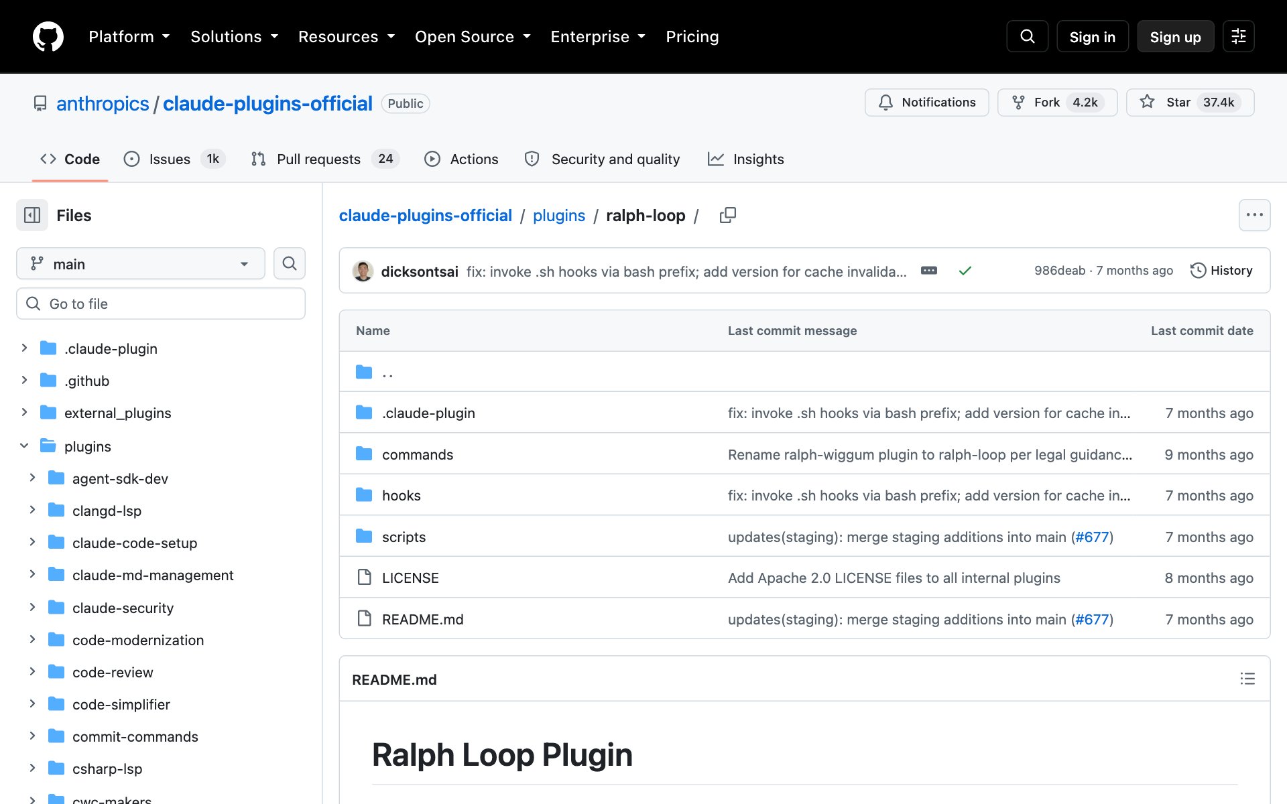Open the #677 link in scripts row
1287x804 pixels.
point(1092,537)
